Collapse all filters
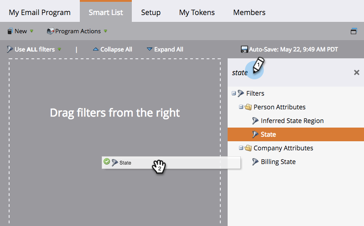The width and height of the screenshot is (364, 226). click(112, 49)
